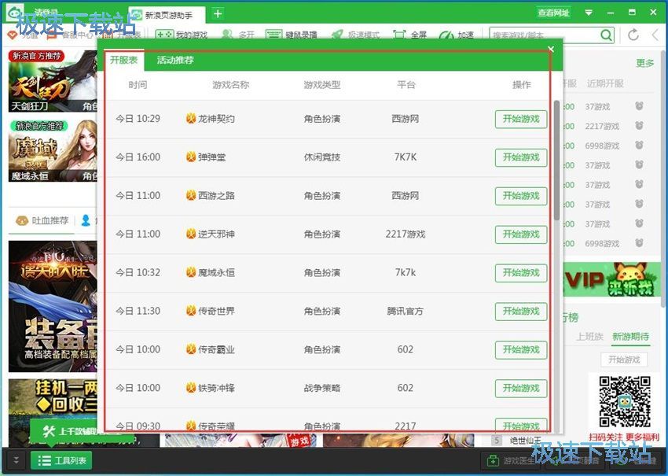Start game for 西游之路

point(521,195)
